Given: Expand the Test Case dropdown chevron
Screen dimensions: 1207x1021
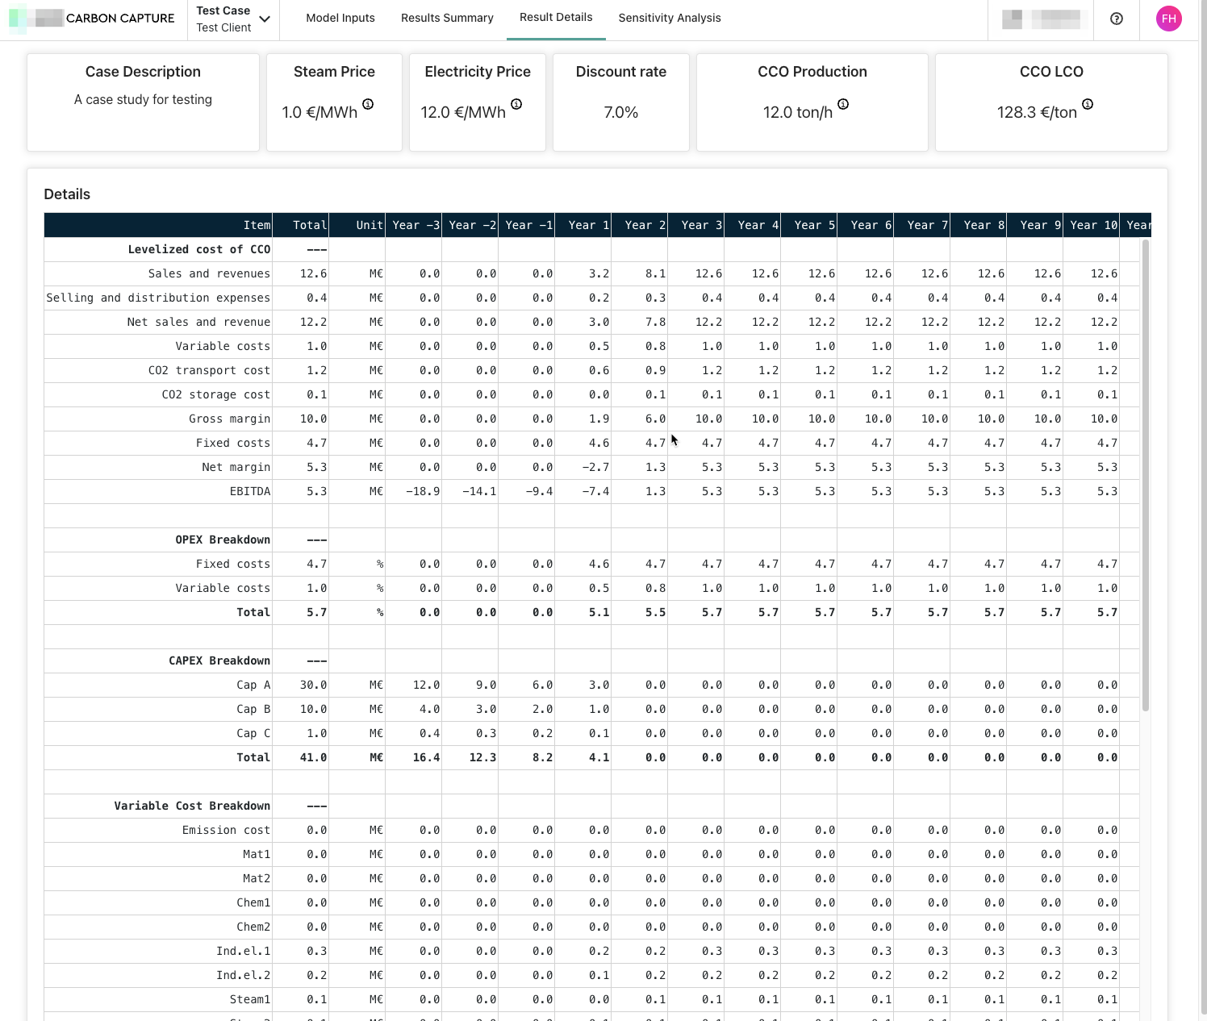Looking at the screenshot, I should coord(265,19).
